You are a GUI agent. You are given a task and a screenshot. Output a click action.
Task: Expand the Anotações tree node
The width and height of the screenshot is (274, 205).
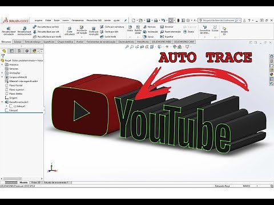coord(2,73)
